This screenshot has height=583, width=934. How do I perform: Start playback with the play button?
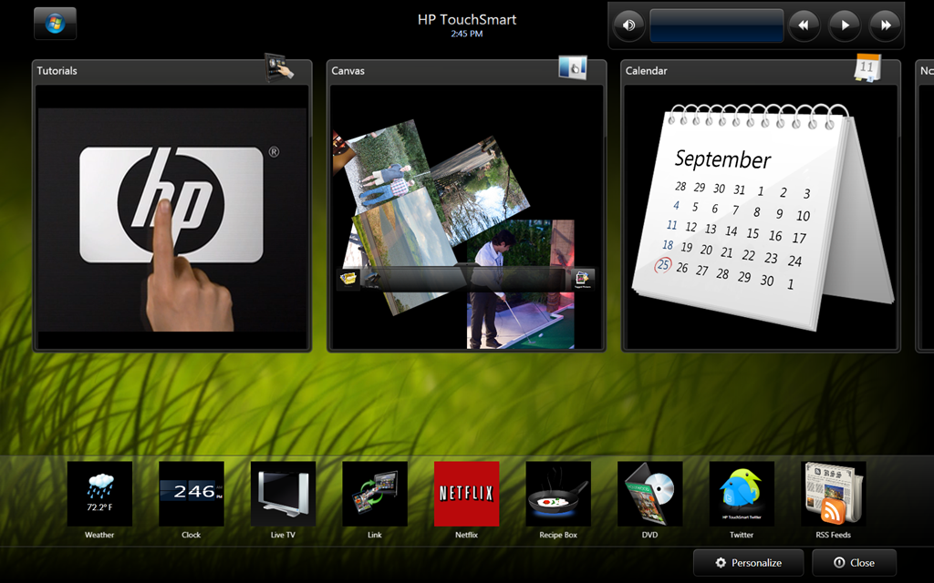(x=845, y=26)
